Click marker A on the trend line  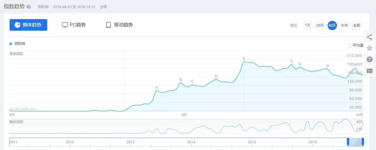(157, 88)
